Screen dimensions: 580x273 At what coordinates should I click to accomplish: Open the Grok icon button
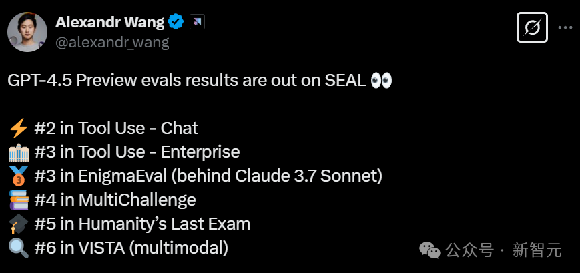tap(532, 28)
